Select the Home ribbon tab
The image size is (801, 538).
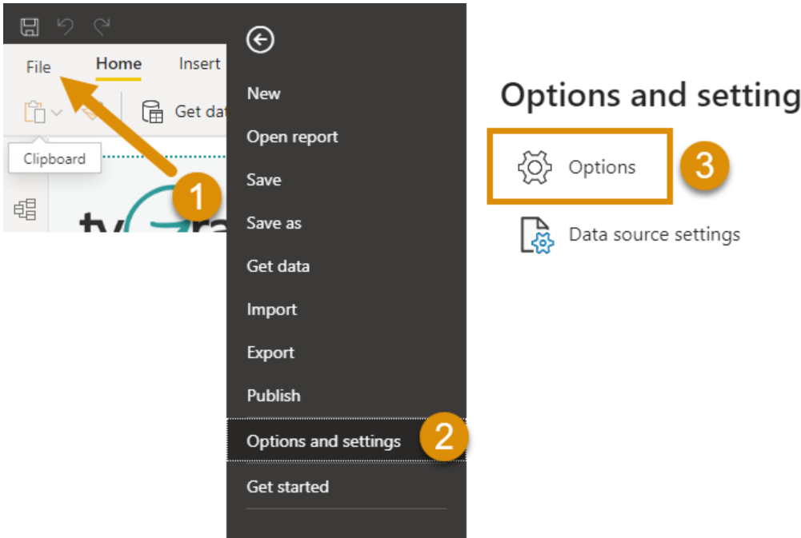118,64
